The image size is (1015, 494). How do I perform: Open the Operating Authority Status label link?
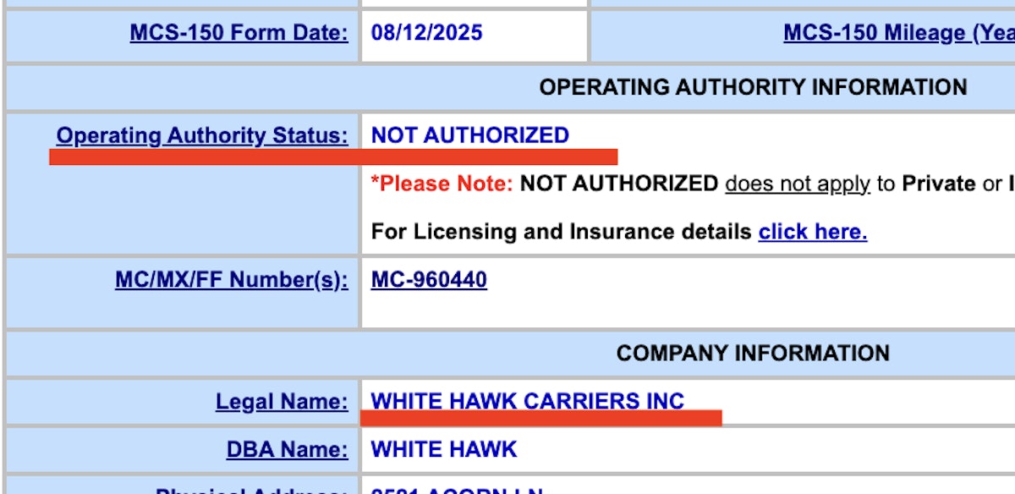click(x=201, y=135)
